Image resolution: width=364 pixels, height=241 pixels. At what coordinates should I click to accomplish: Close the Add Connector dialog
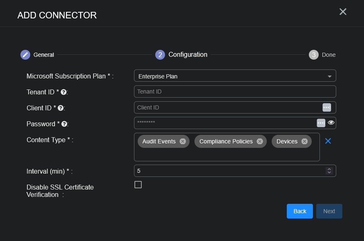pyautogui.click(x=343, y=12)
